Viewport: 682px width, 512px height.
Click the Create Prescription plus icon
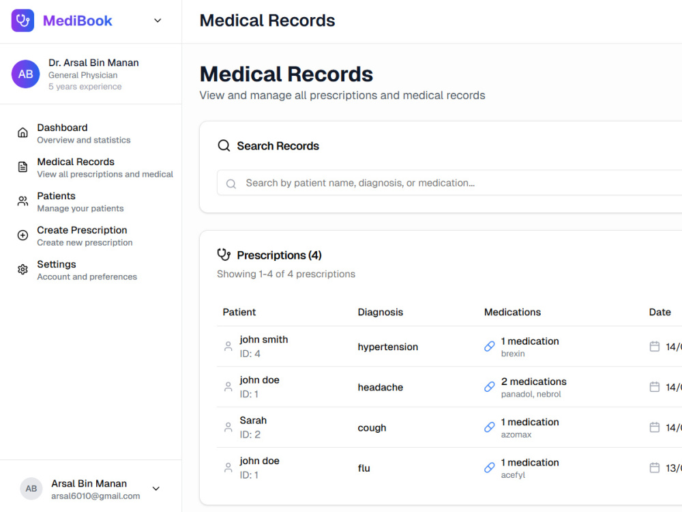pos(23,235)
